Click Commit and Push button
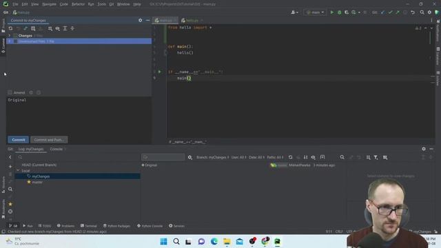Viewport: 441px width, 248px height. pyautogui.click(x=49, y=140)
